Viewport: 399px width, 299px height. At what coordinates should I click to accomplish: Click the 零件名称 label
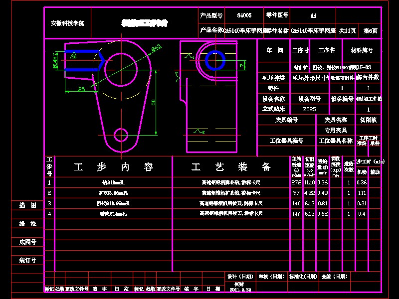(x=276, y=30)
